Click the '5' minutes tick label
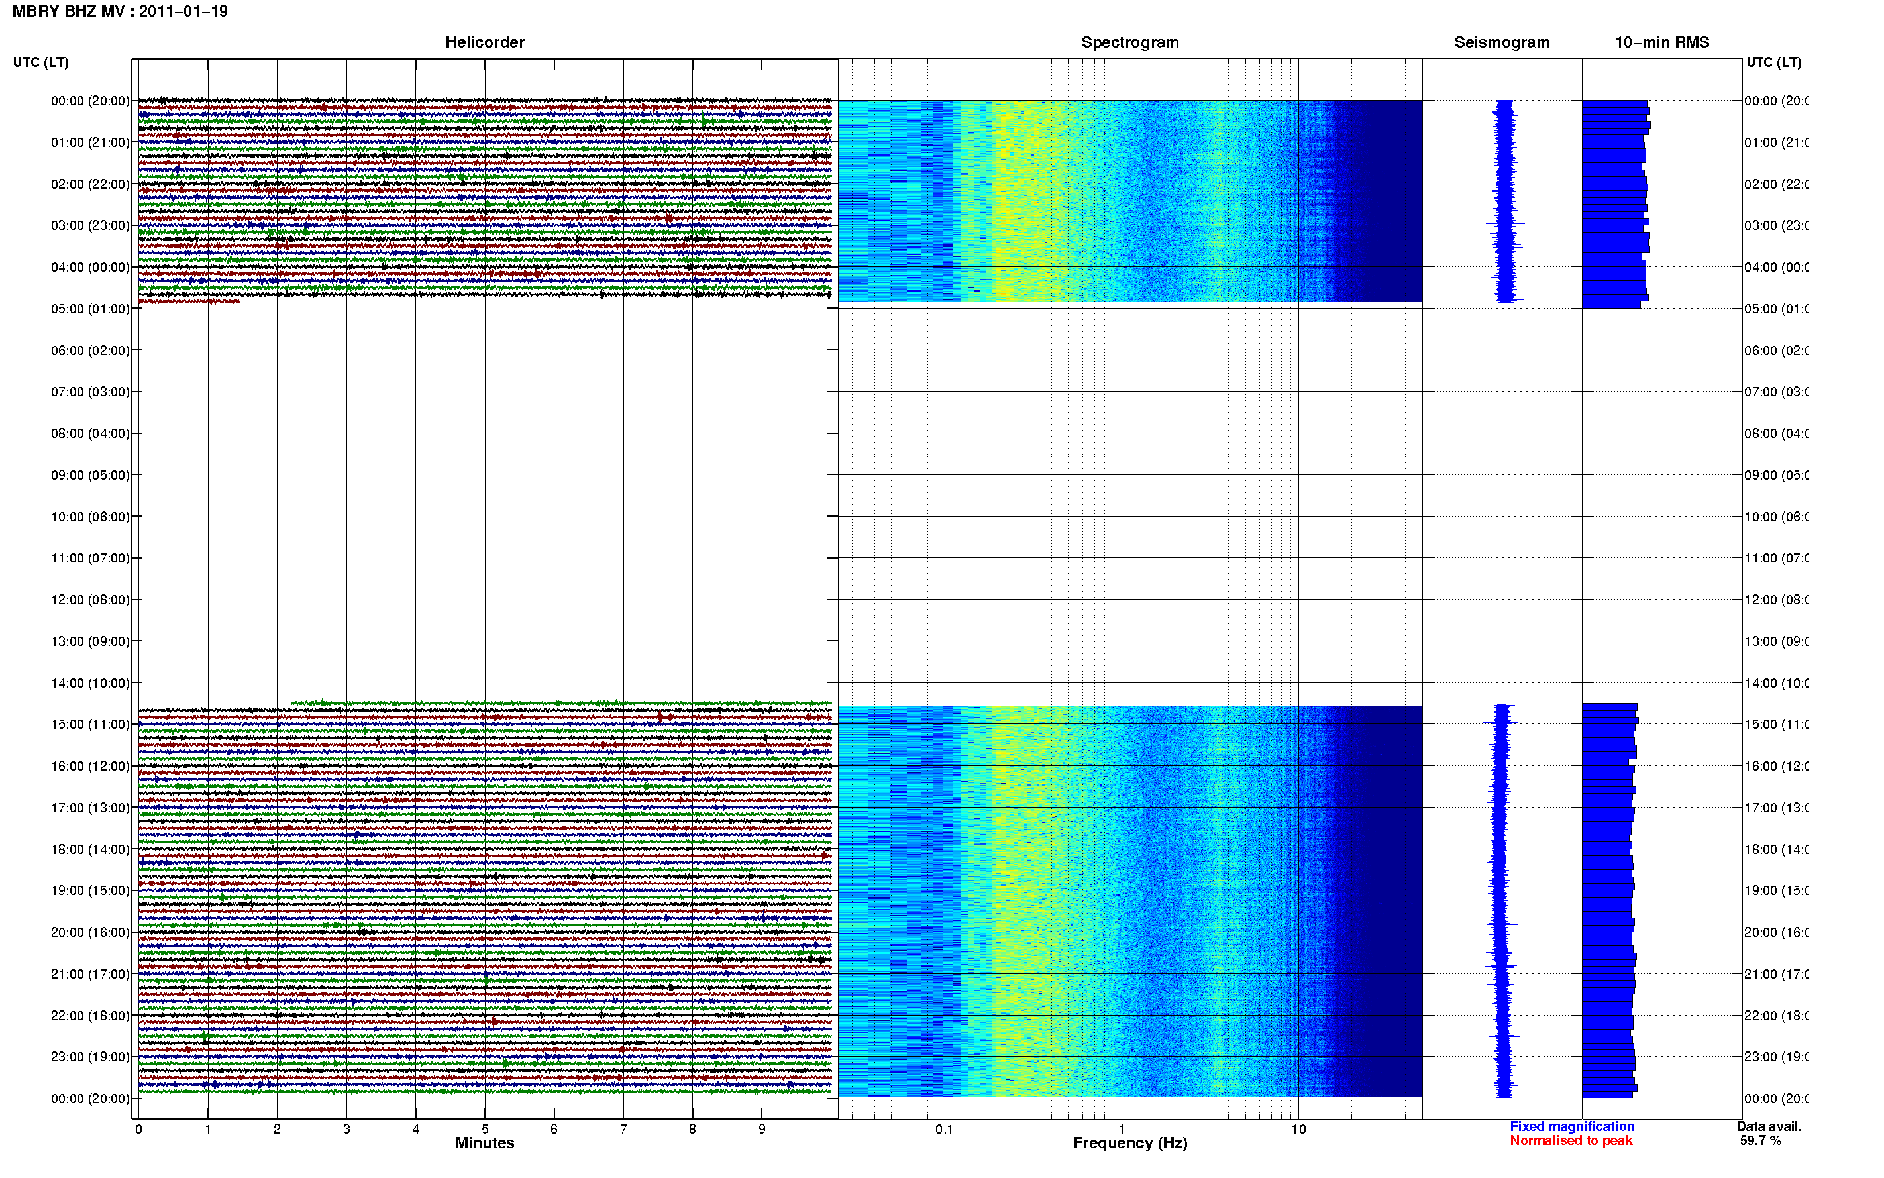This screenshot has width=1884, height=1178. pos(484,1129)
